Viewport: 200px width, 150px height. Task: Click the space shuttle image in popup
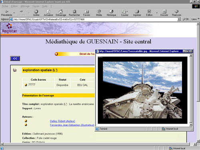pyautogui.click(x=142, y=90)
